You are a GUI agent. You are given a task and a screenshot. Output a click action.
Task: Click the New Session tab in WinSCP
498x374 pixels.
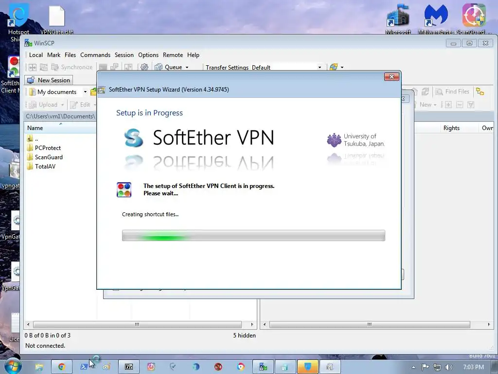tap(49, 80)
